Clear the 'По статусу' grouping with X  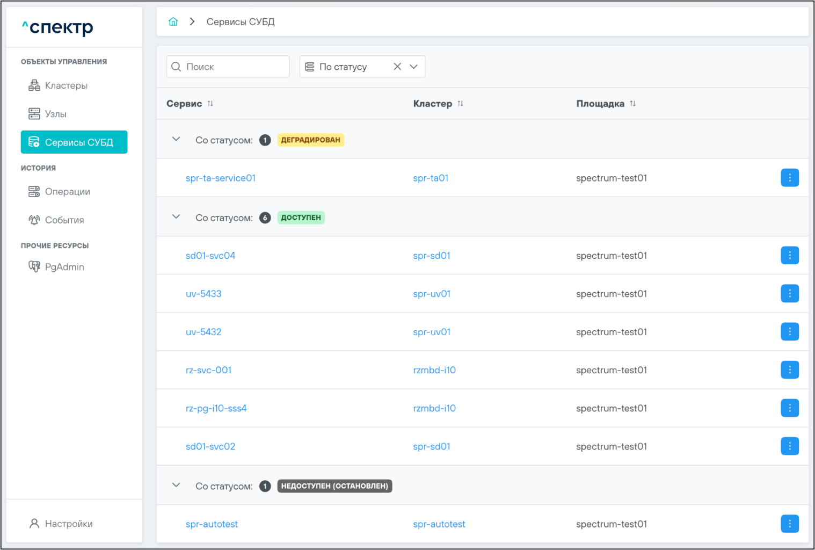397,67
